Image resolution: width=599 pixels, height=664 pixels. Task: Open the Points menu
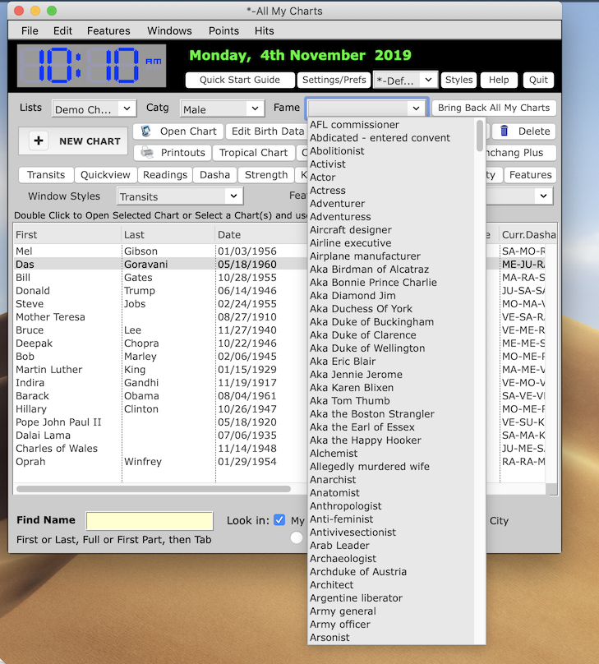(x=223, y=31)
